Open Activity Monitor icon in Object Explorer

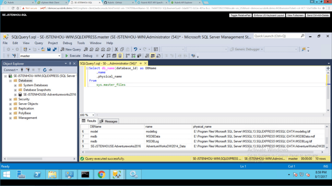pyautogui.click(x=50, y=70)
